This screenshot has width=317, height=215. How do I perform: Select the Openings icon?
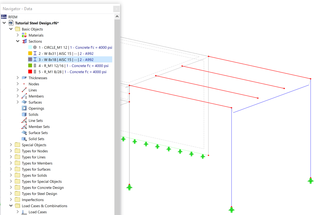(24, 108)
